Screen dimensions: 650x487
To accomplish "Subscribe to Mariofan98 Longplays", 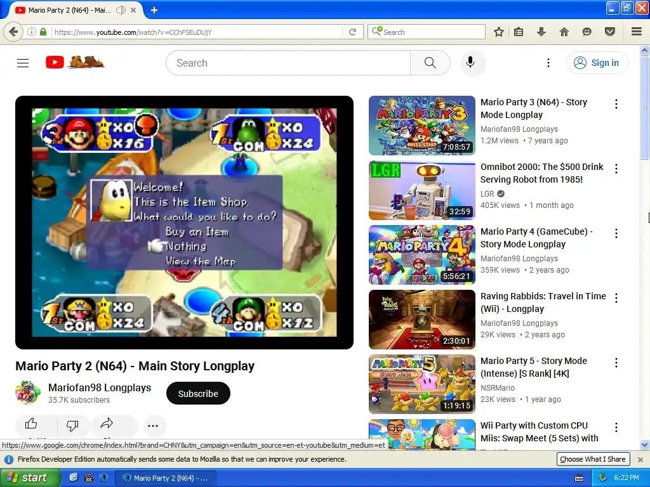I will (198, 393).
